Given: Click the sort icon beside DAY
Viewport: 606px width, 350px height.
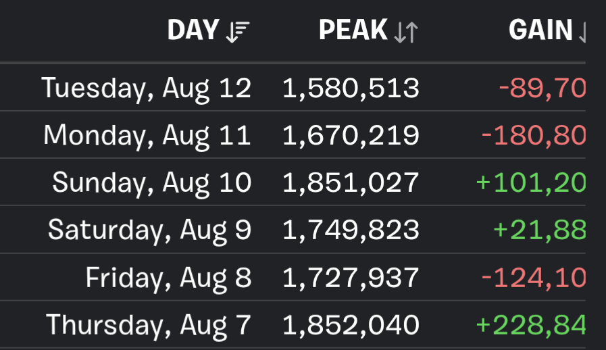Looking at the screenshot, I should coord(237,32).
